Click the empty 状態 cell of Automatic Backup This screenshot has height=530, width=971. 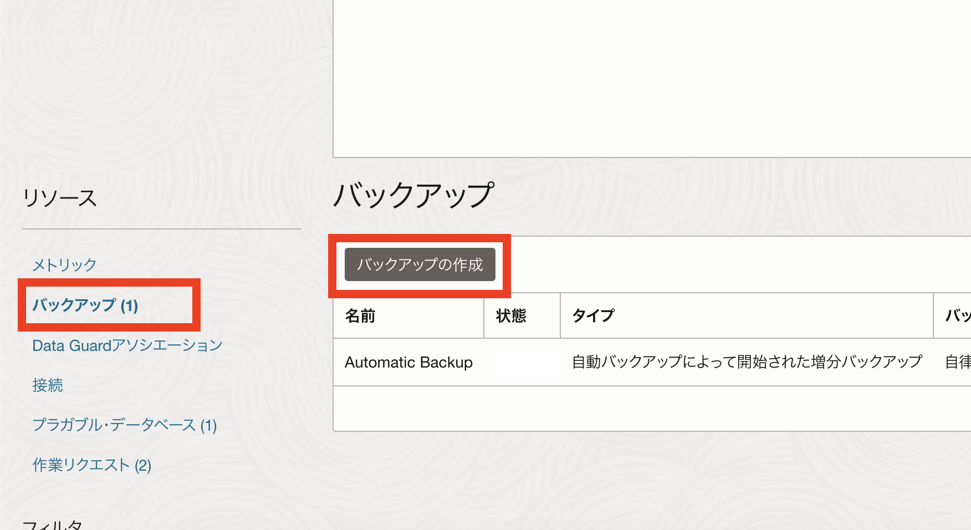coord(522,363)
